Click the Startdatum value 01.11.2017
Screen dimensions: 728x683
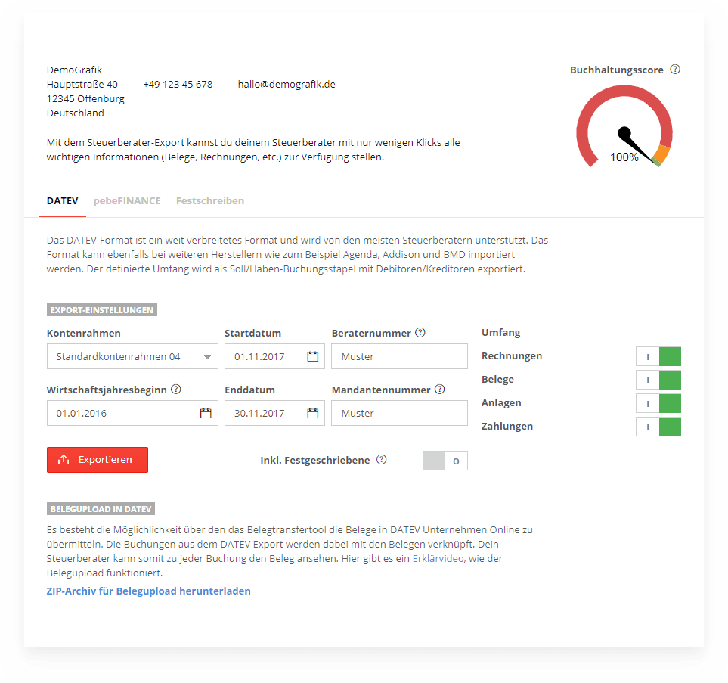[259, 356]
